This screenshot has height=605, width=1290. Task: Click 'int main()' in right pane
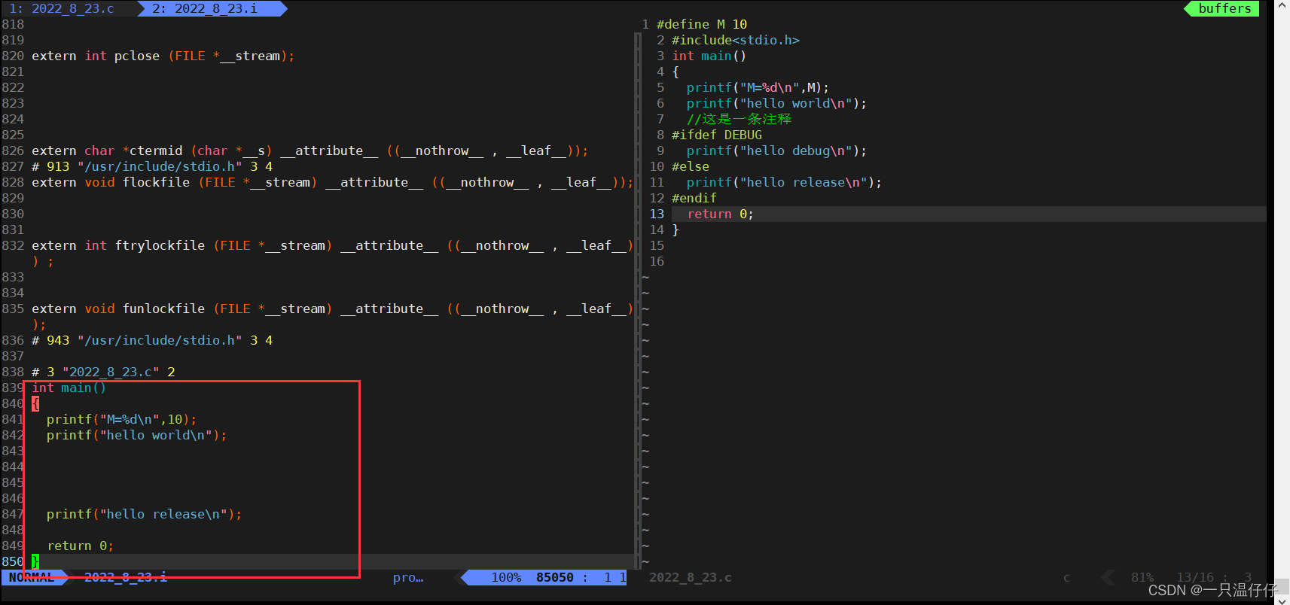tap(709, 56)
